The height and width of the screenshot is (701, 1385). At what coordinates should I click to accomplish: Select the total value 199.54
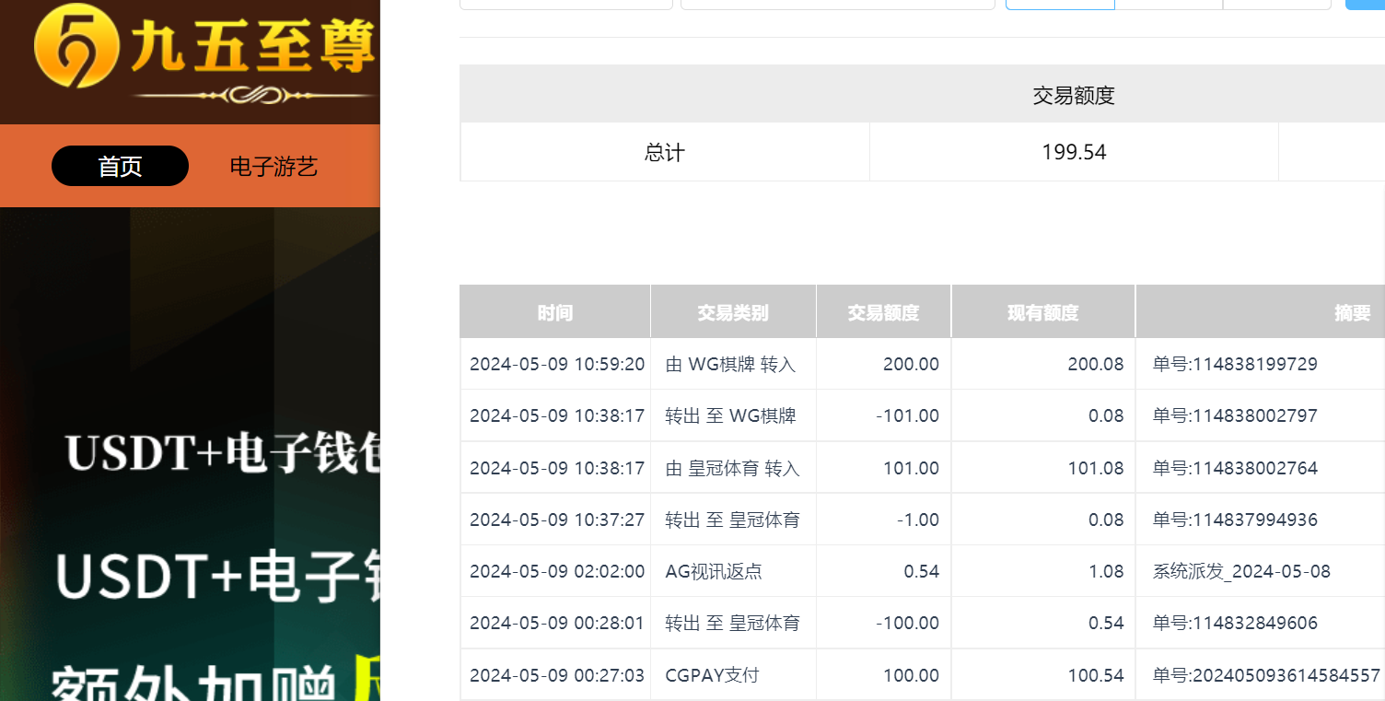coord(1074,152)
